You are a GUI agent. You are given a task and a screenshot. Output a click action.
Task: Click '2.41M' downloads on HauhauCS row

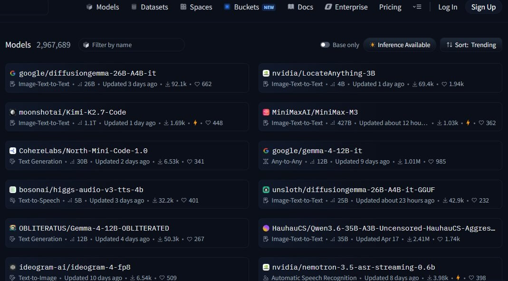[x=421, y=239]
